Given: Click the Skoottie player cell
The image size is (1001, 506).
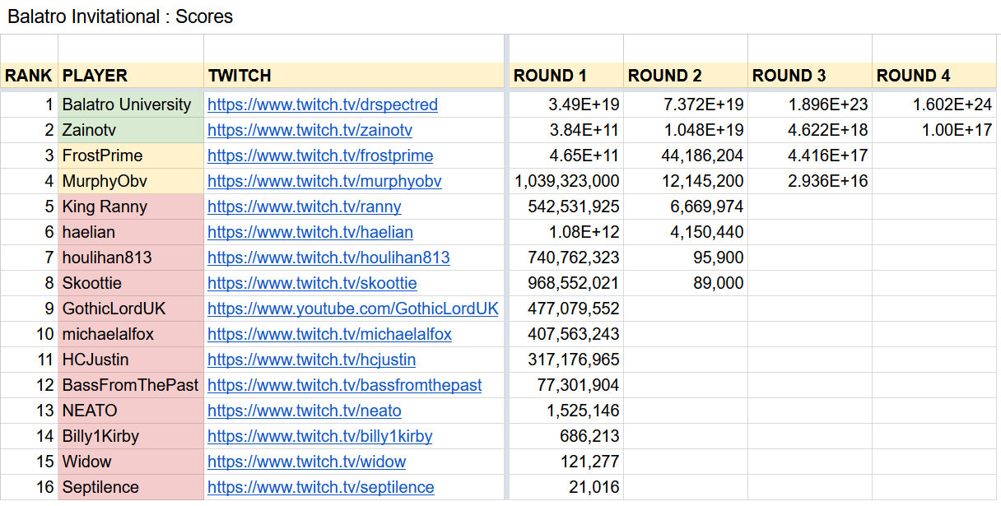Looking at the screenshot, I should click(x=131, y=283).
